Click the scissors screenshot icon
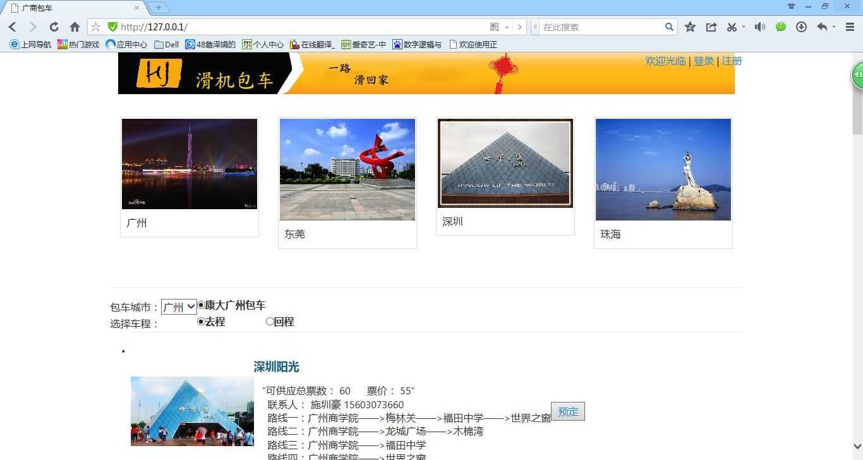 coord(732,27)
